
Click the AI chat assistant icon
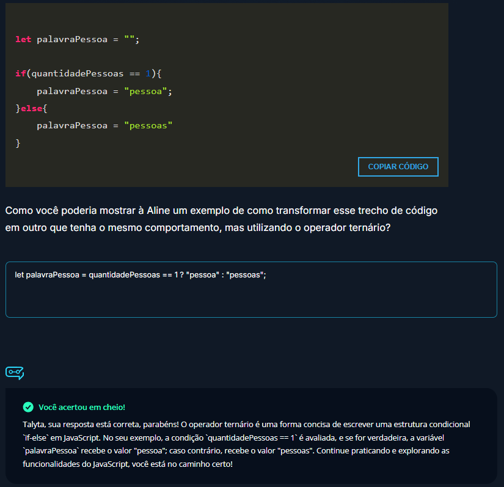[x=15, y=373]
